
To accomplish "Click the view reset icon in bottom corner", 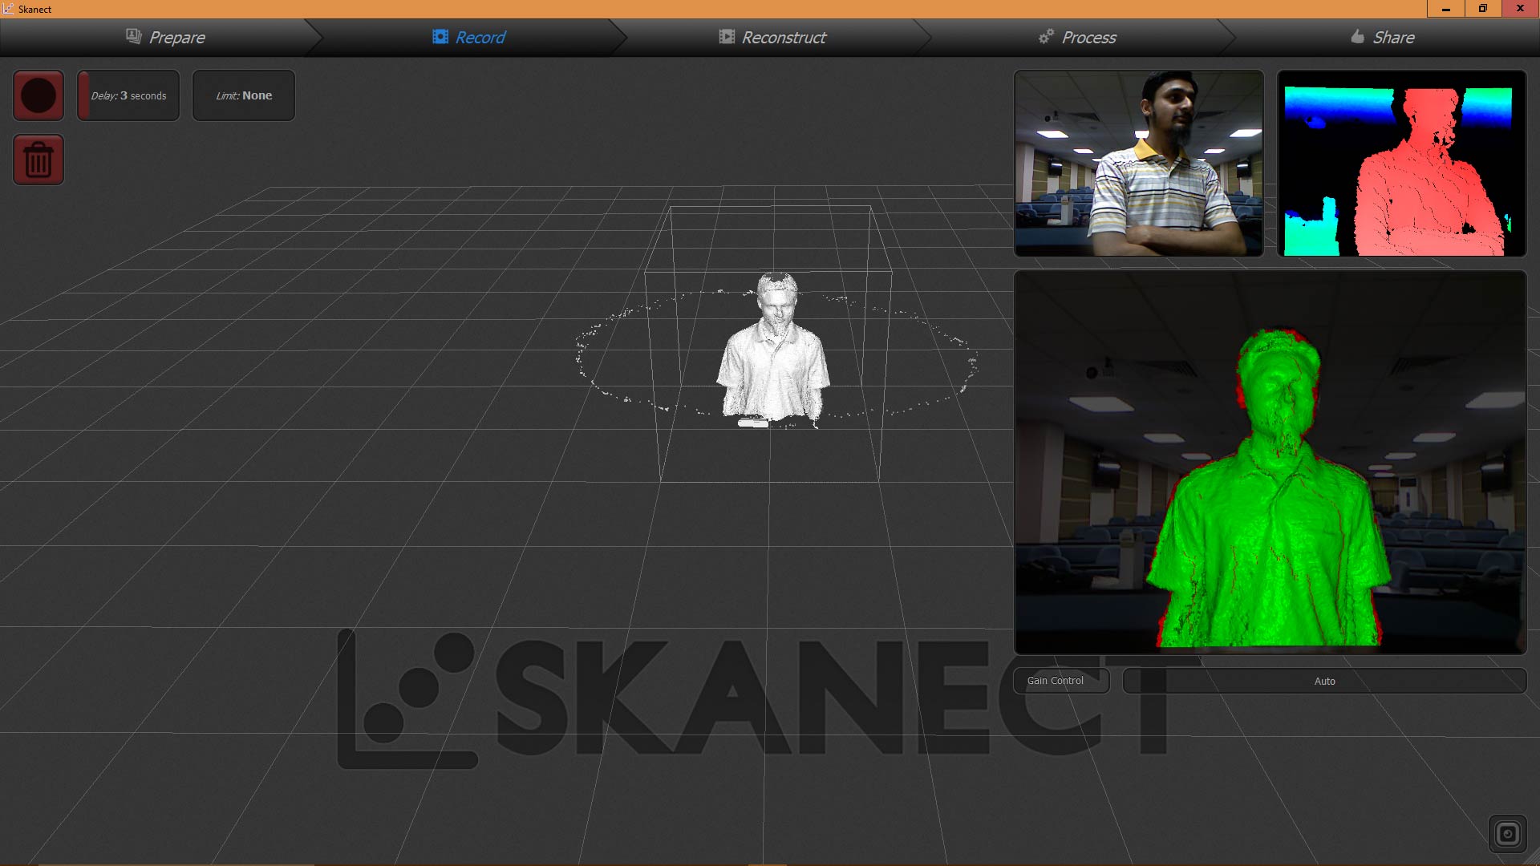I will [1508, 834].
